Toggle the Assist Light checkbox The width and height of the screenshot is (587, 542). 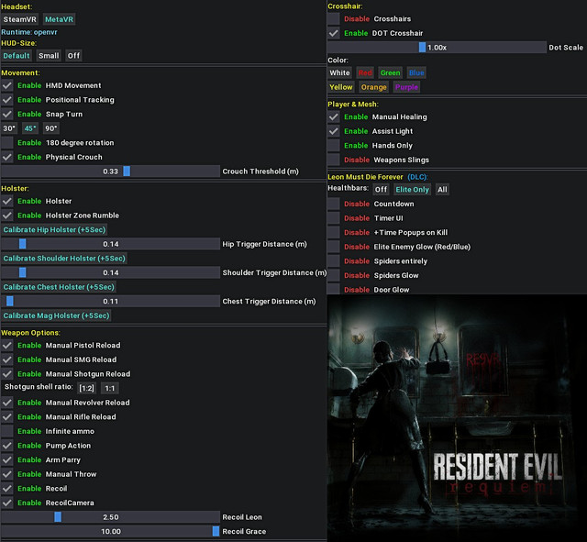[x=334, y=131]
